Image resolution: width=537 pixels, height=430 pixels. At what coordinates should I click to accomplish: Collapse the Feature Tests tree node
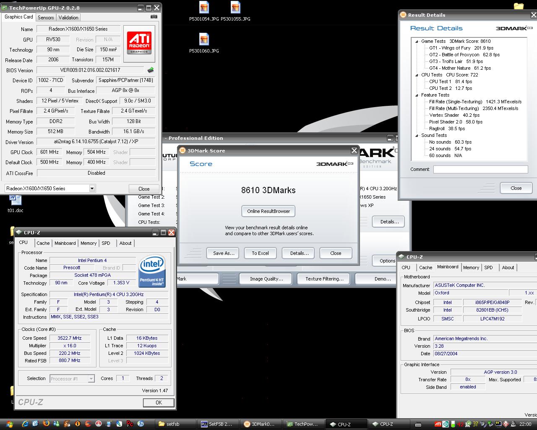pyautogui.click(x=417, y=95)
